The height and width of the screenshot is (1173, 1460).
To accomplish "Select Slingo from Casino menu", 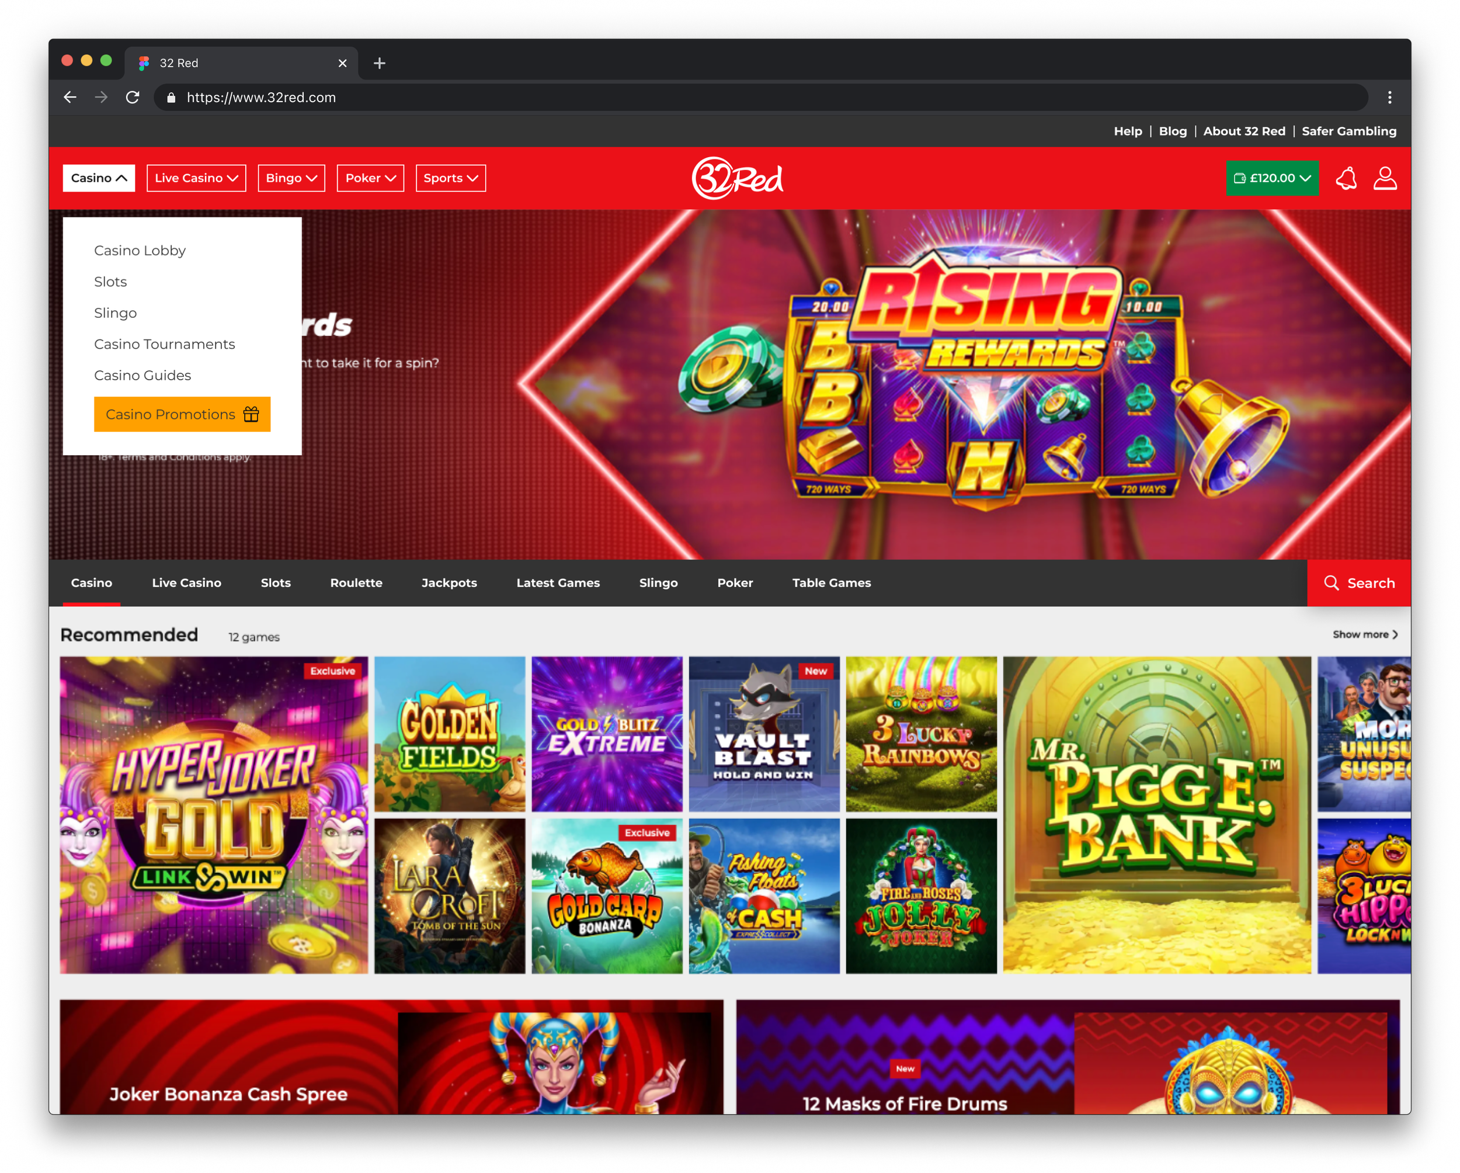I will coord(115,313).
